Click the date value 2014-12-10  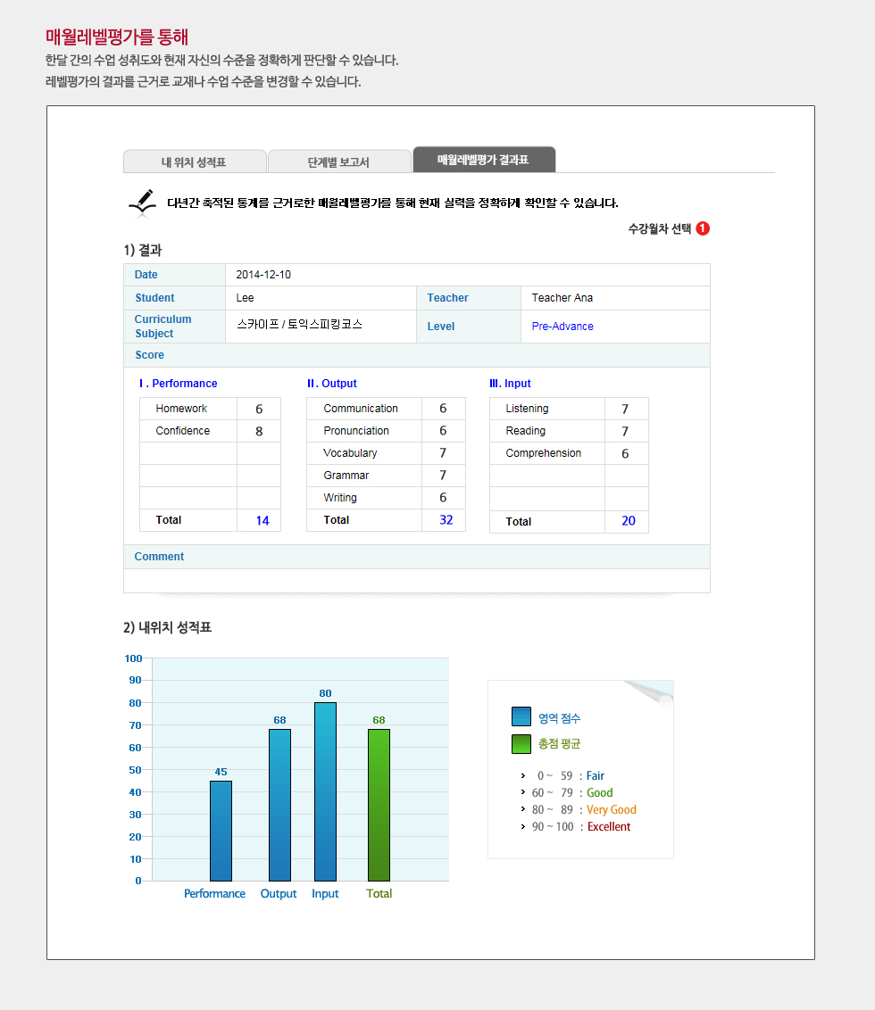pyautogui.click(x=263, y=275)
